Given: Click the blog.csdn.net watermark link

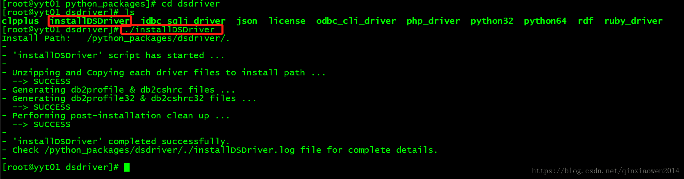Looking at the screenshot, I should click(x=606, y=171).
